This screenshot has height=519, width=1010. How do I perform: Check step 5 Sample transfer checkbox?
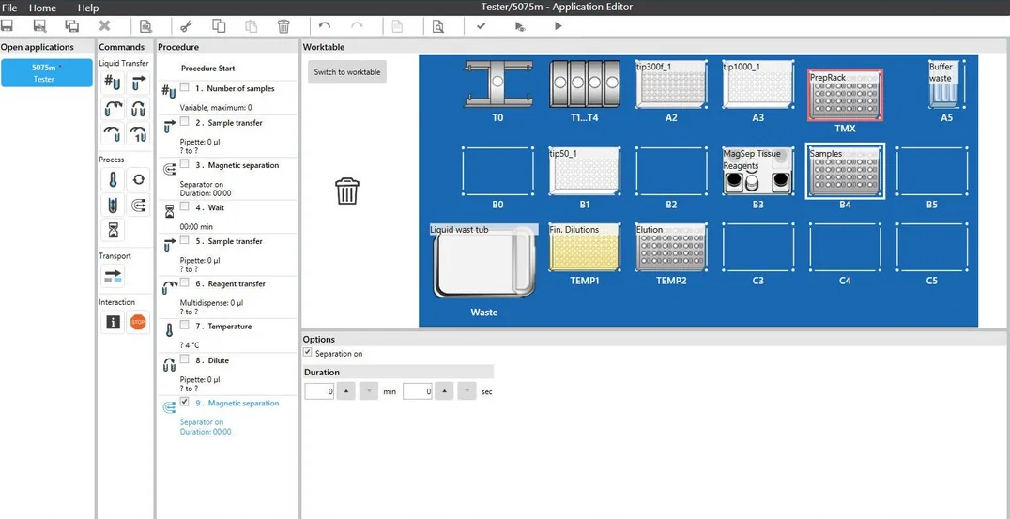point(185,240)
